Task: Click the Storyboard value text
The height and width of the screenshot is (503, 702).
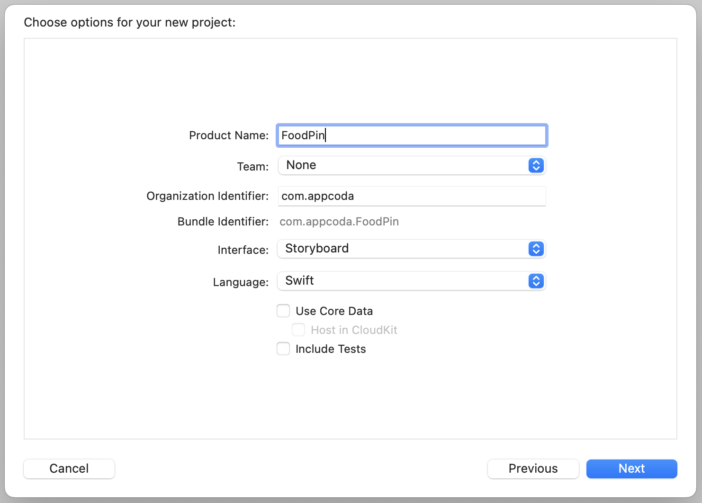Action: (317, 248)
